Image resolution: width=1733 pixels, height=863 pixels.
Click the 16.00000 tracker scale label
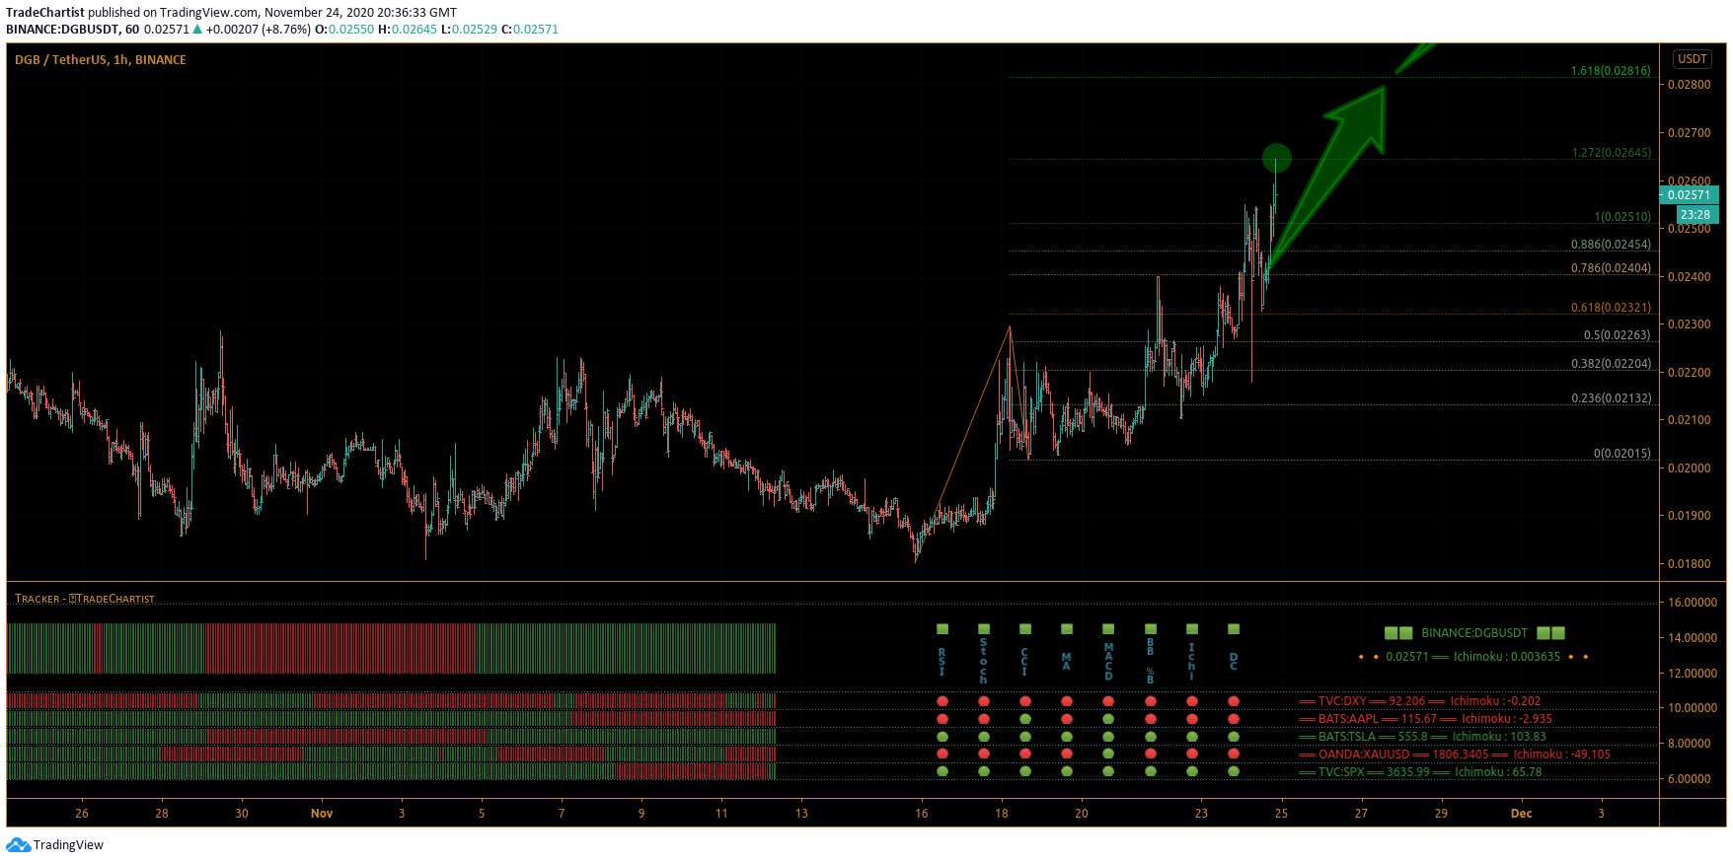point(1693,603)
